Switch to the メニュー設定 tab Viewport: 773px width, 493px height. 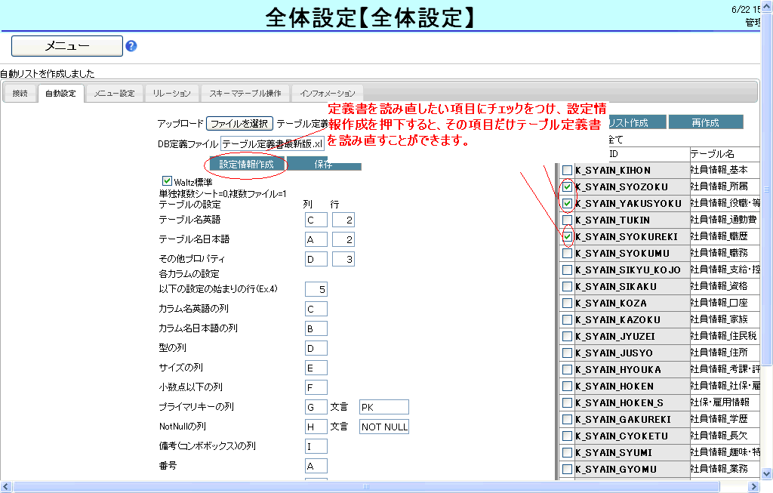(x=114, y=94)
